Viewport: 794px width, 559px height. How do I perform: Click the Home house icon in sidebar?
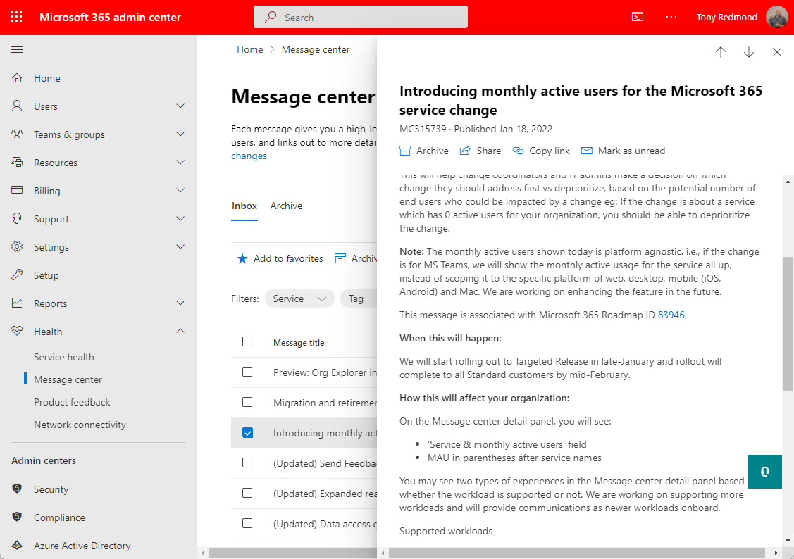(x=17, y=78)
